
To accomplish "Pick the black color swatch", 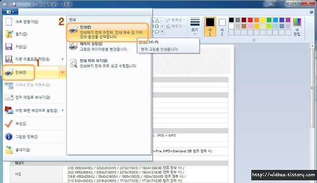I will click(x=231, y=20).
